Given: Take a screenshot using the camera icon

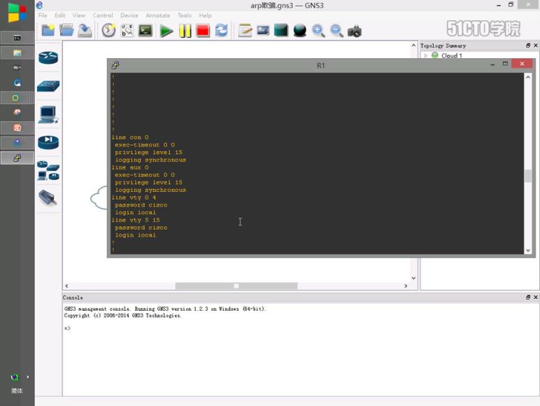Looking at the screenshot, I should coord(355,31).
